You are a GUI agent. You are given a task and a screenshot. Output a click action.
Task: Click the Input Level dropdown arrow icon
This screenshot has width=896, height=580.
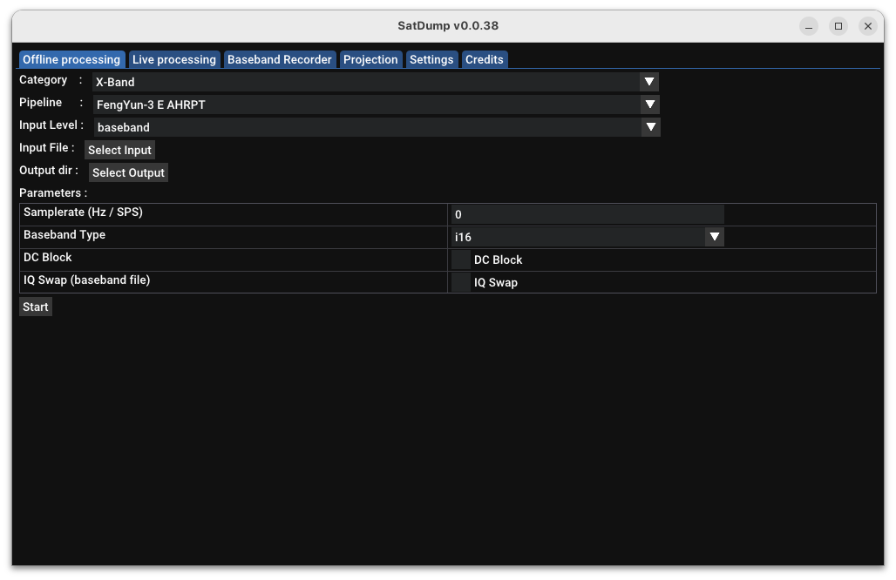[650, 127]
